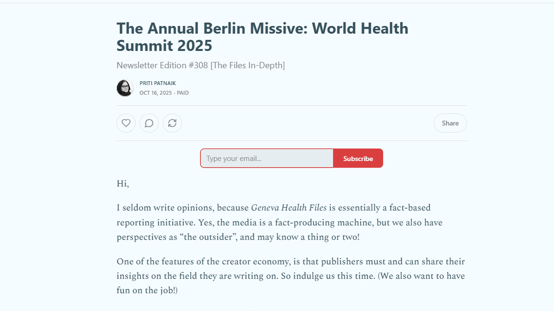Click the OCT 16, 2025 post date
Image resolution: width=554 pixels, height=311 pixels.
click(x=155, y=93)
